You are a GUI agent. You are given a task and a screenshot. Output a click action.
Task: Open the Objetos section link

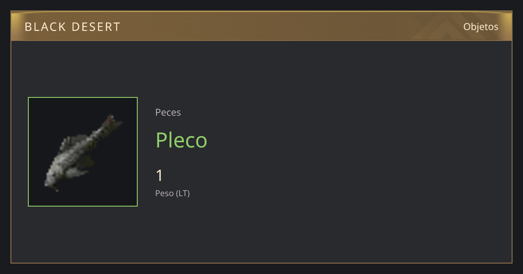[x=481, y=27]
